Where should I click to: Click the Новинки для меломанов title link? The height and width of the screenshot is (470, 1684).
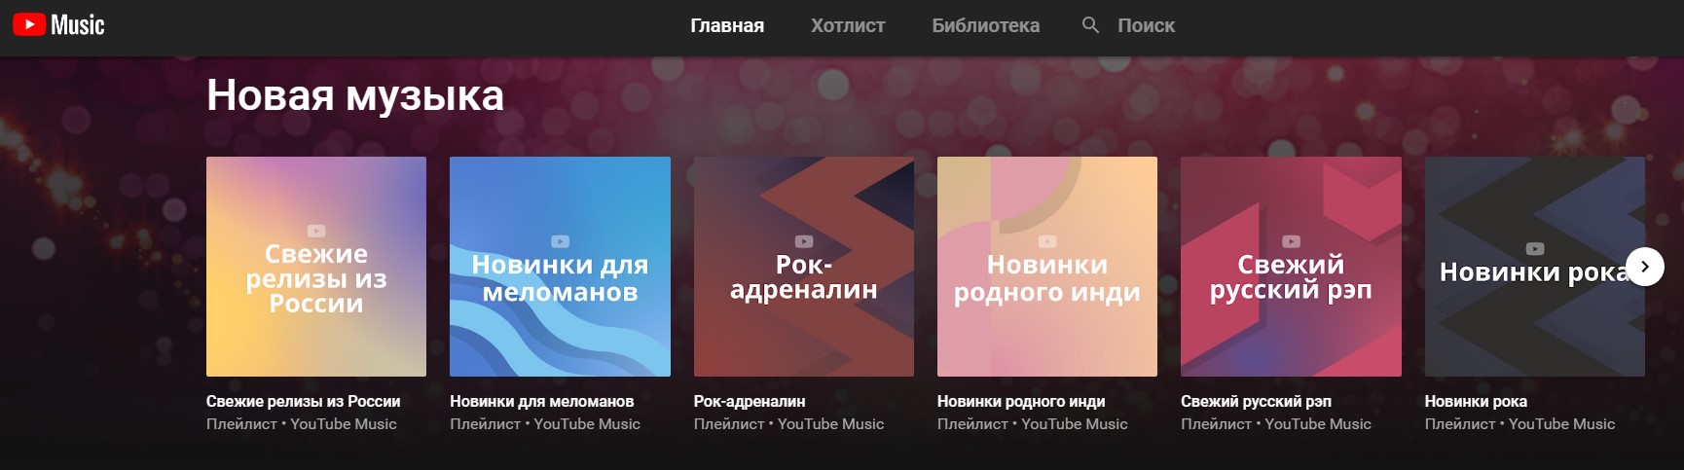point(541,401)
